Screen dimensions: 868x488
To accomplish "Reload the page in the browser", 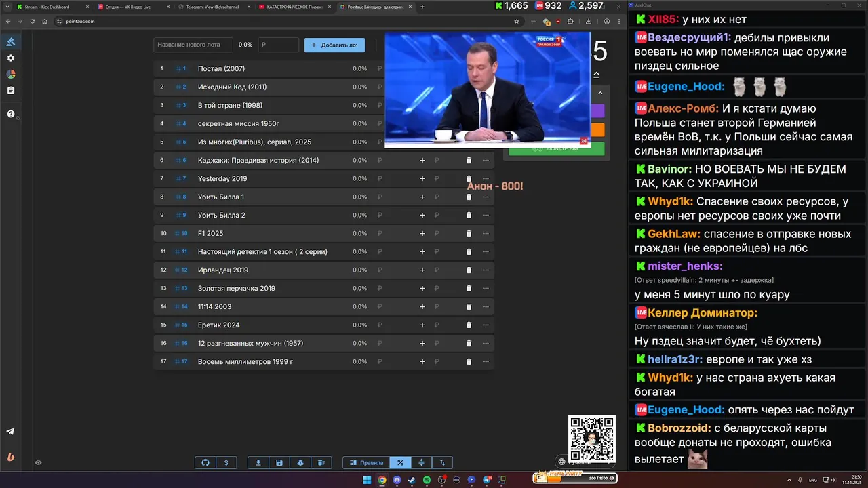I will click(32, 22).
